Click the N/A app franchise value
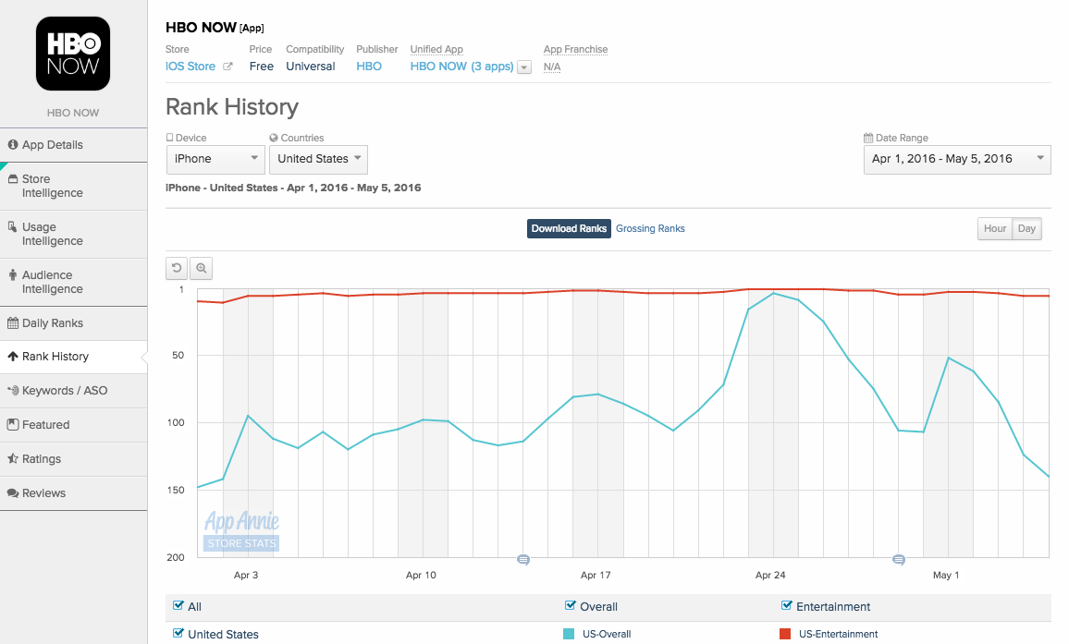 pyautogui.click(x=551, y=67)
